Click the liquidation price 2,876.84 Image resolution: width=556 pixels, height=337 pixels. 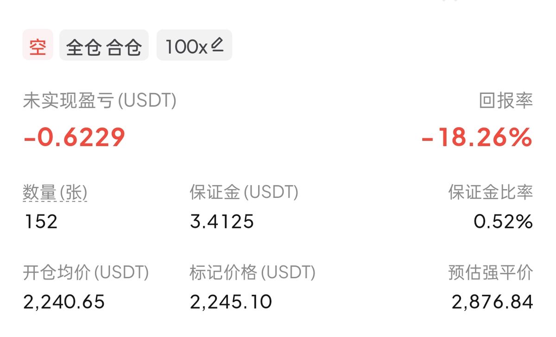pyautogui.click(x=492, y=302)
